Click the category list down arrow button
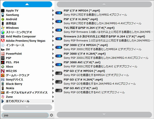The image size is (154, 119). 27,107
